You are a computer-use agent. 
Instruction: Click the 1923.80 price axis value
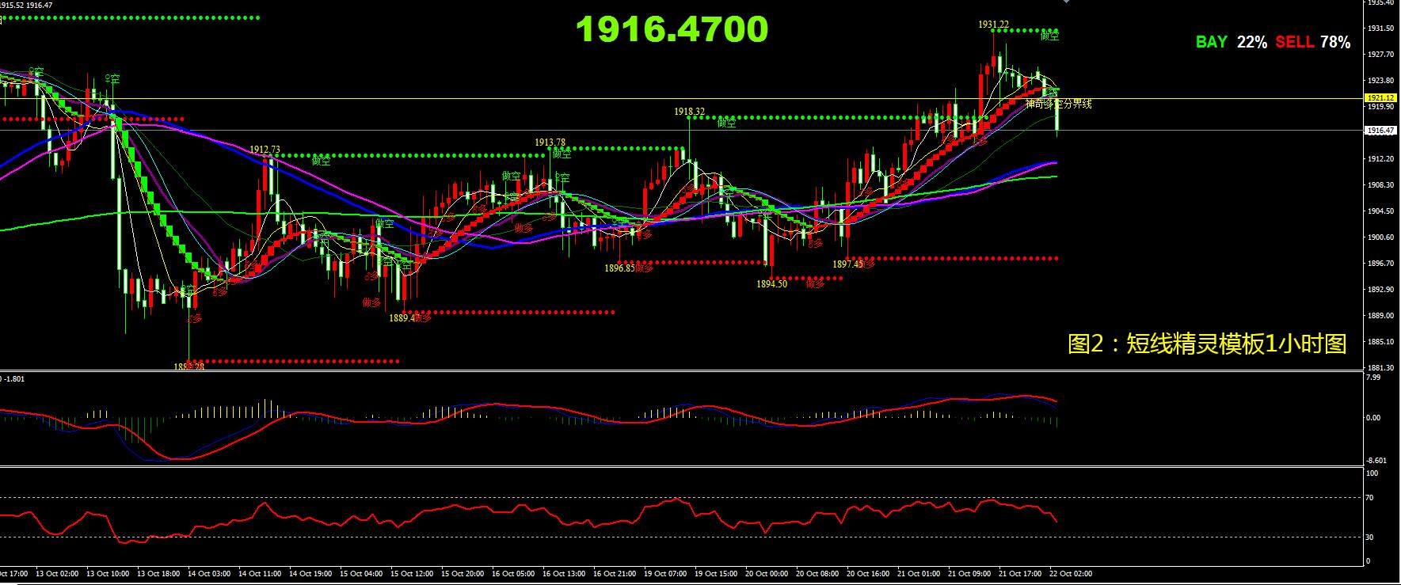pos(1380,81)
